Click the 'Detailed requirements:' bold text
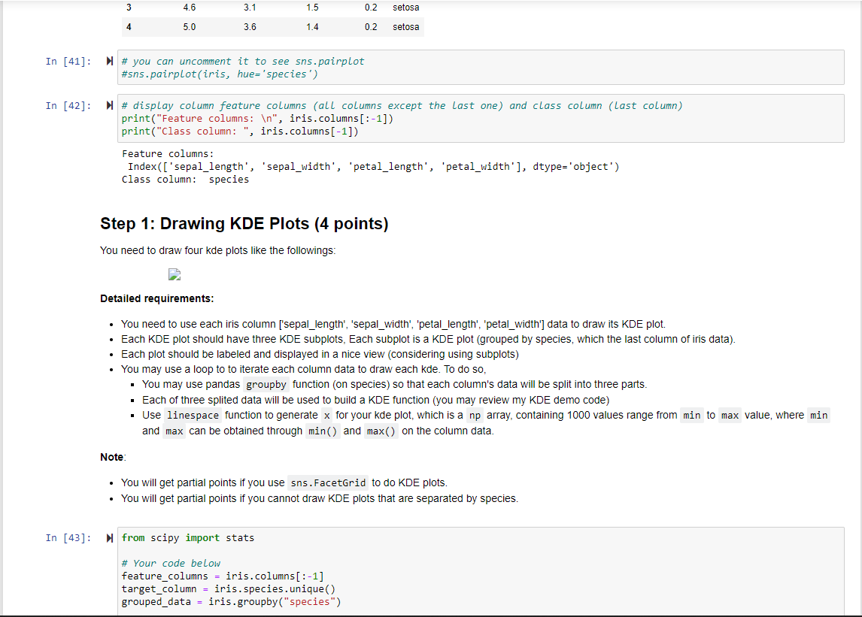 point(156,298)
